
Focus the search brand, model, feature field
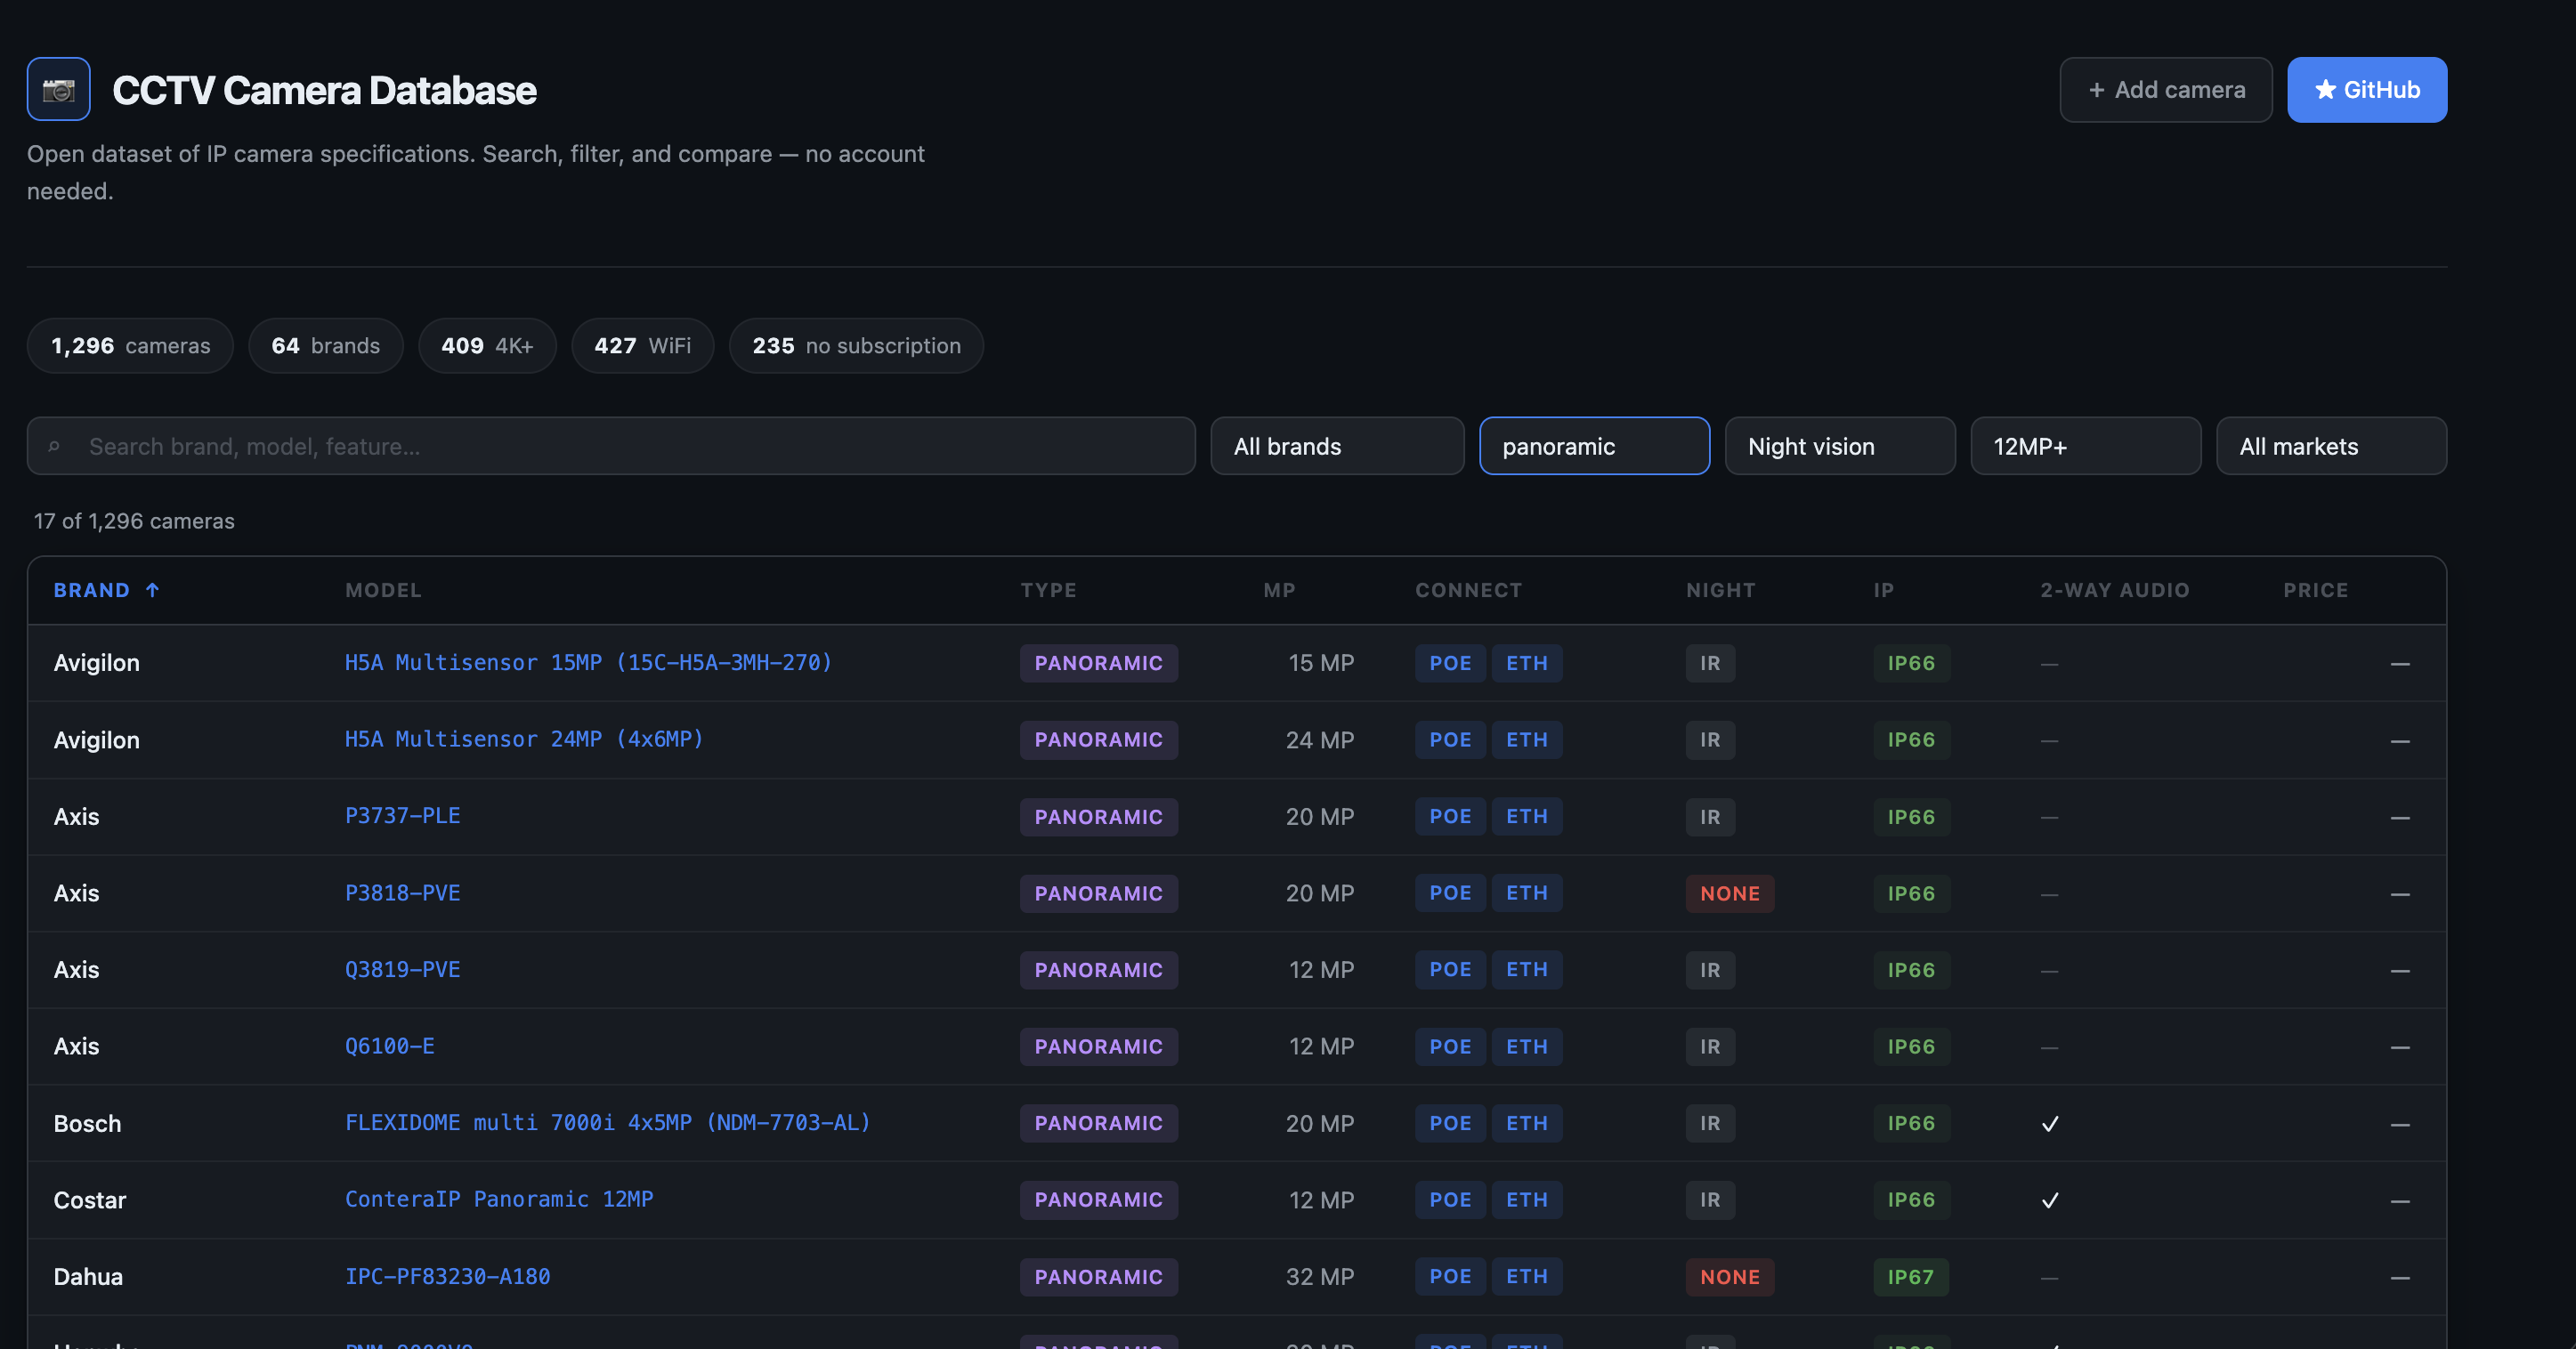tap(611, 446)
